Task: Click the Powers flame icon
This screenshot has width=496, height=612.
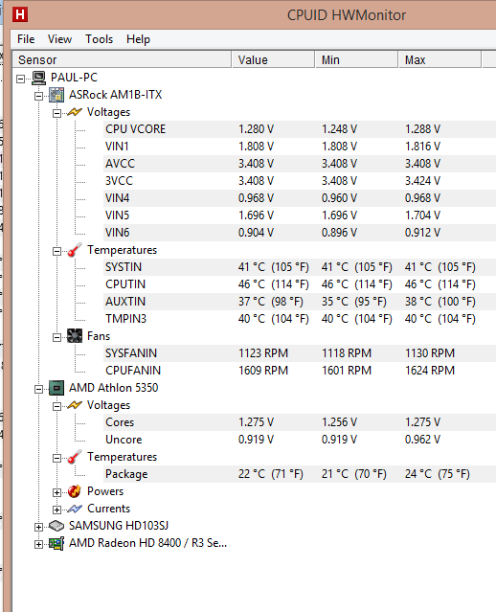Action: point(75,491)
